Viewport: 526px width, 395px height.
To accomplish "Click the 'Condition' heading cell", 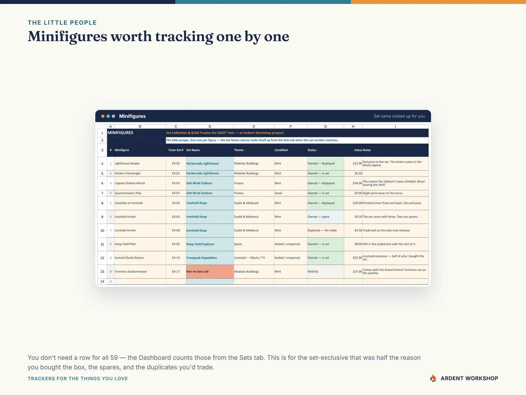I will click(x=291, y=150).
